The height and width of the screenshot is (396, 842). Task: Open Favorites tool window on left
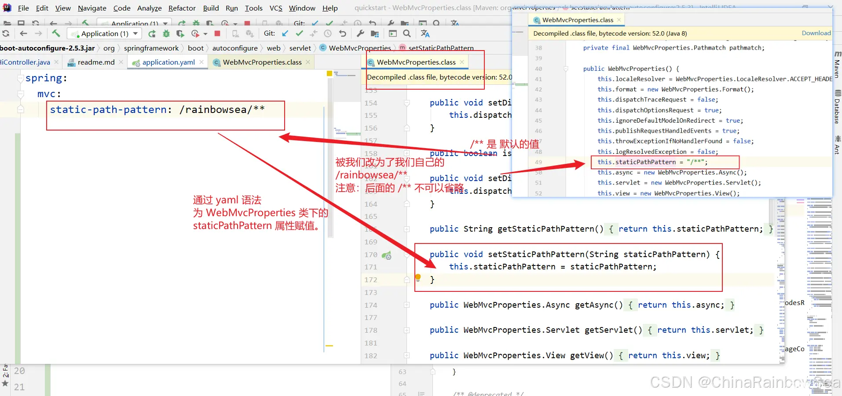(5, 374)
